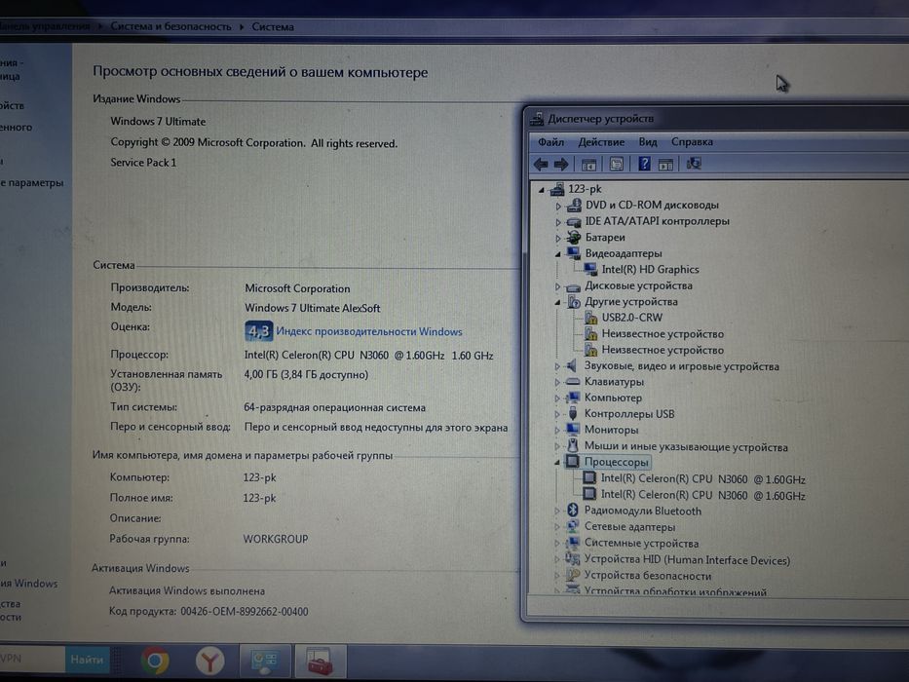The image size is (909, 682).
Task: Click the Система breadcrumb item
Action: 273,26
